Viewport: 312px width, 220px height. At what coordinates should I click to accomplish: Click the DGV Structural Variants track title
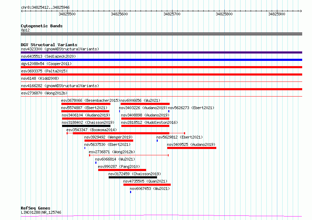49,45
